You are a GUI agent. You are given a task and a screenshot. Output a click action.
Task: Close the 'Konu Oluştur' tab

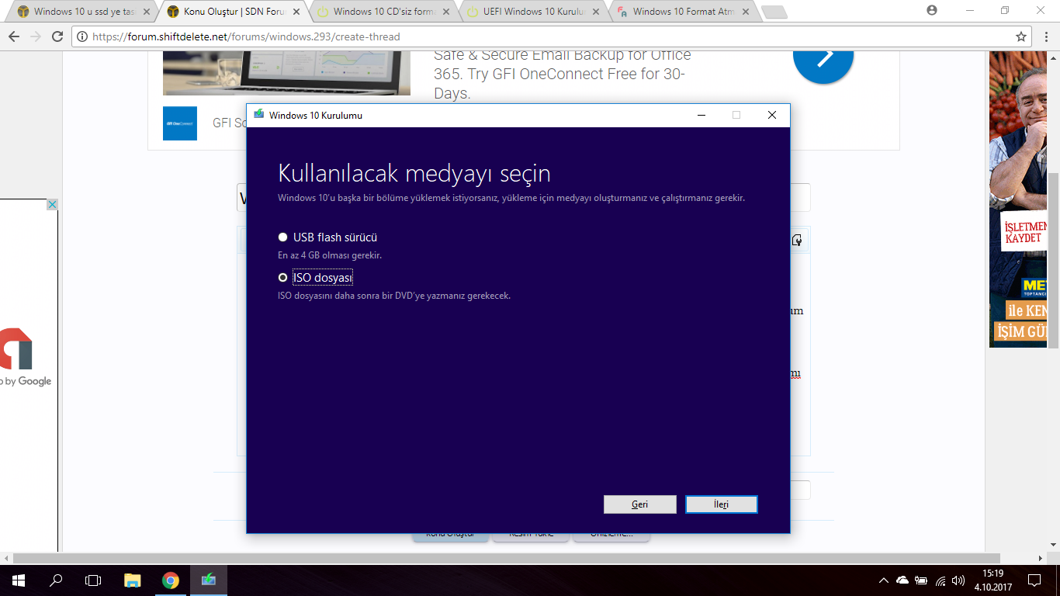296,12
